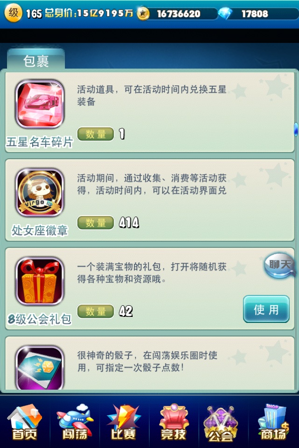The width and height of the screenshot is (299, 448).
Task: Select the 8级公会礼包 gift box thumbnail
Action: point(40,281)
